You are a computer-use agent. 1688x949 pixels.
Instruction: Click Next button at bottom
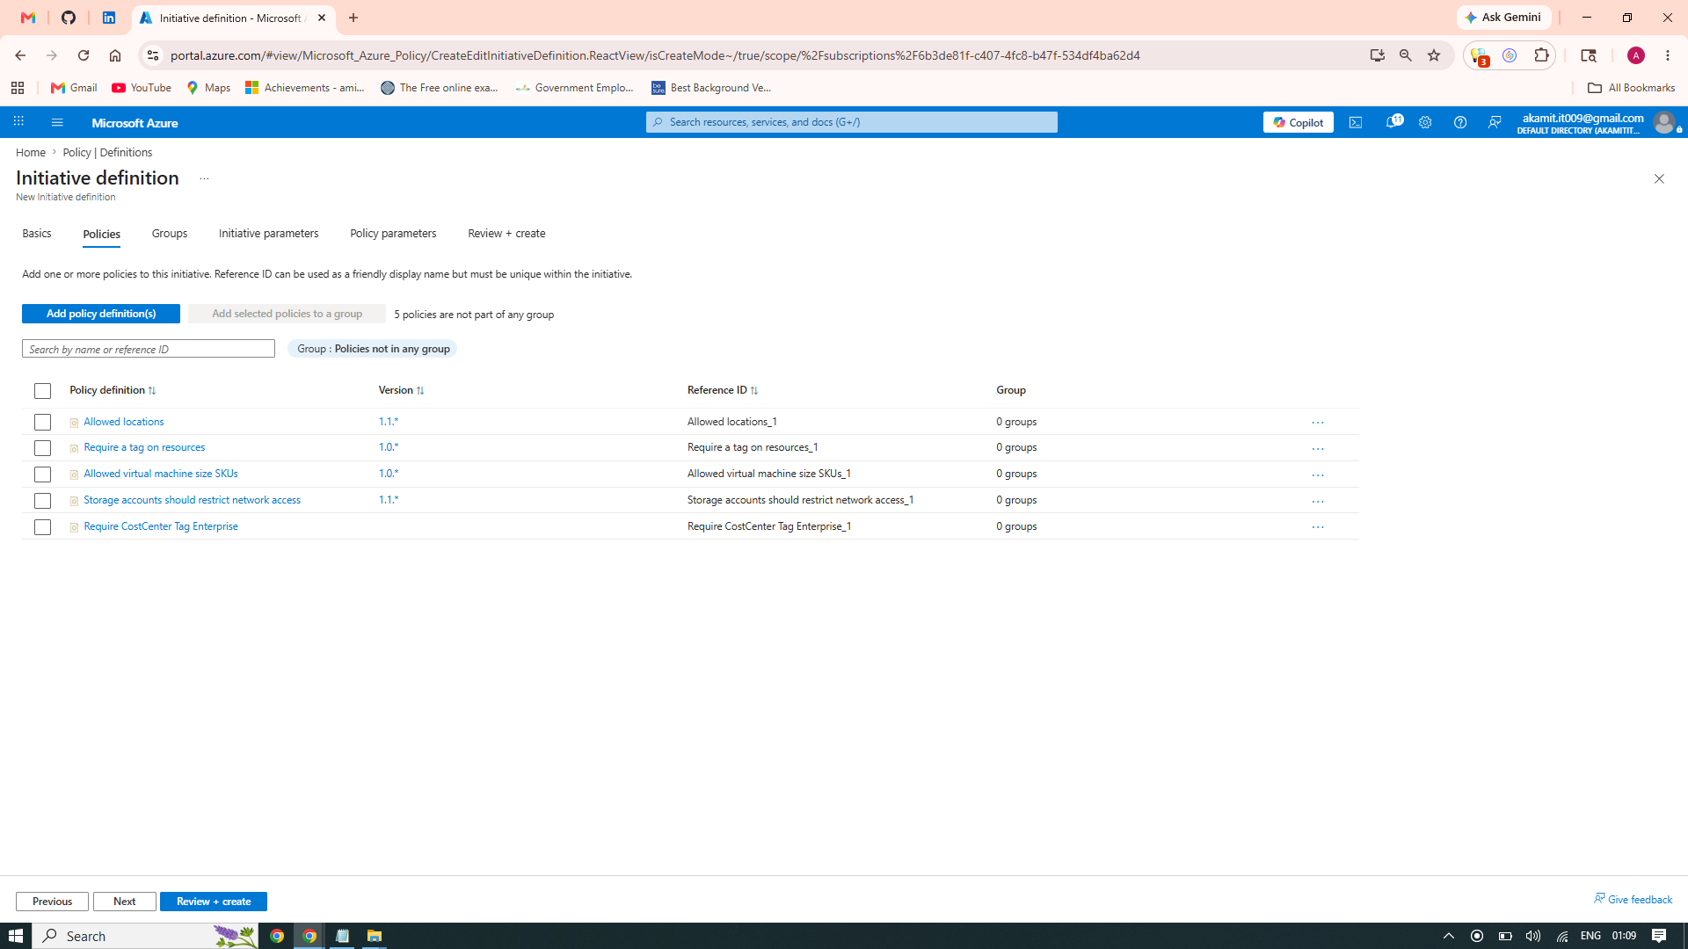point(125,902)
